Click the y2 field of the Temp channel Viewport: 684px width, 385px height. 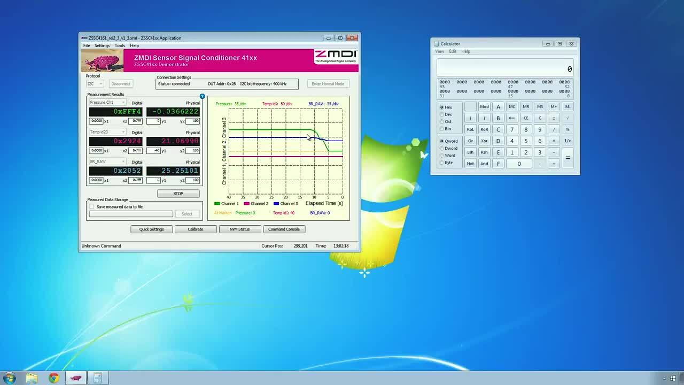click(x=192, y=151)
